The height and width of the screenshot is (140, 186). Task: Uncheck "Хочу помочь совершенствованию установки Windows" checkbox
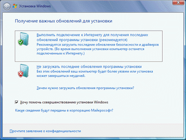click(17, 102)
